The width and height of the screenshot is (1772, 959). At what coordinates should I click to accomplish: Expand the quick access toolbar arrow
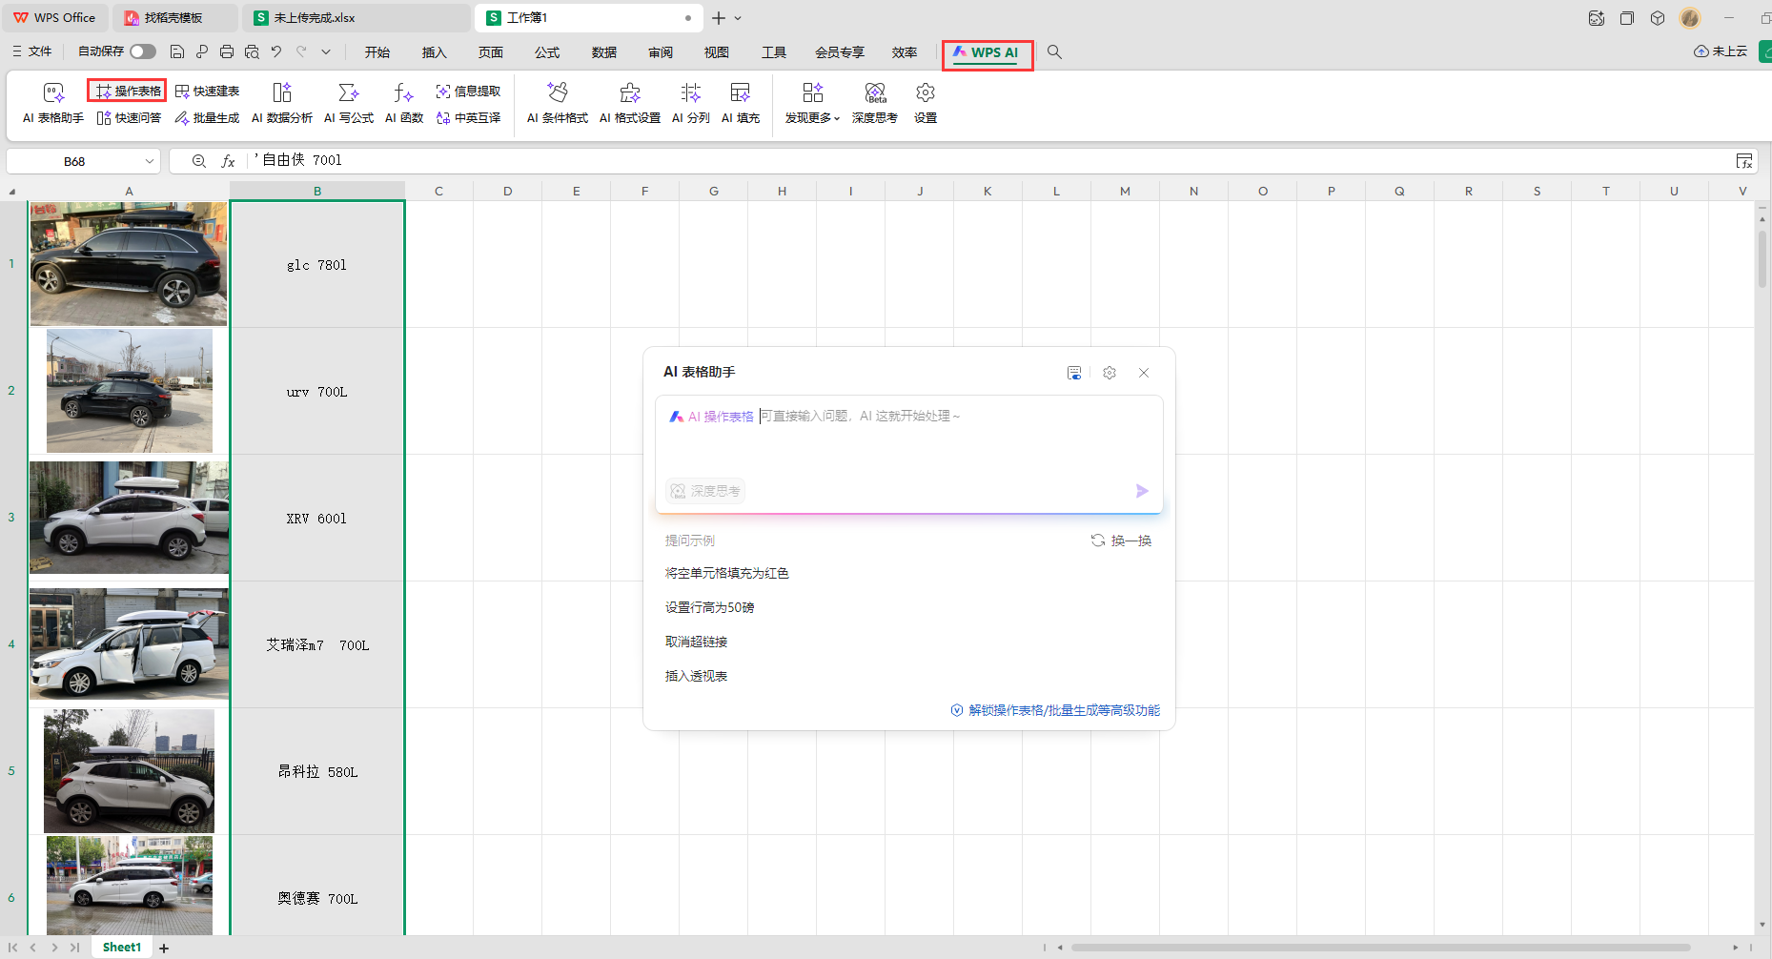[x=326, y=51]
